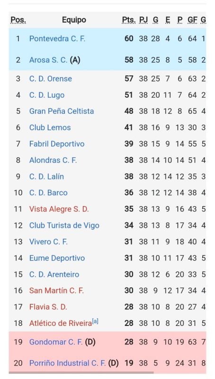The height and width of the screenshot is (379, 215).
Task: Open the Alondras C. F. link
Action: 53,160
